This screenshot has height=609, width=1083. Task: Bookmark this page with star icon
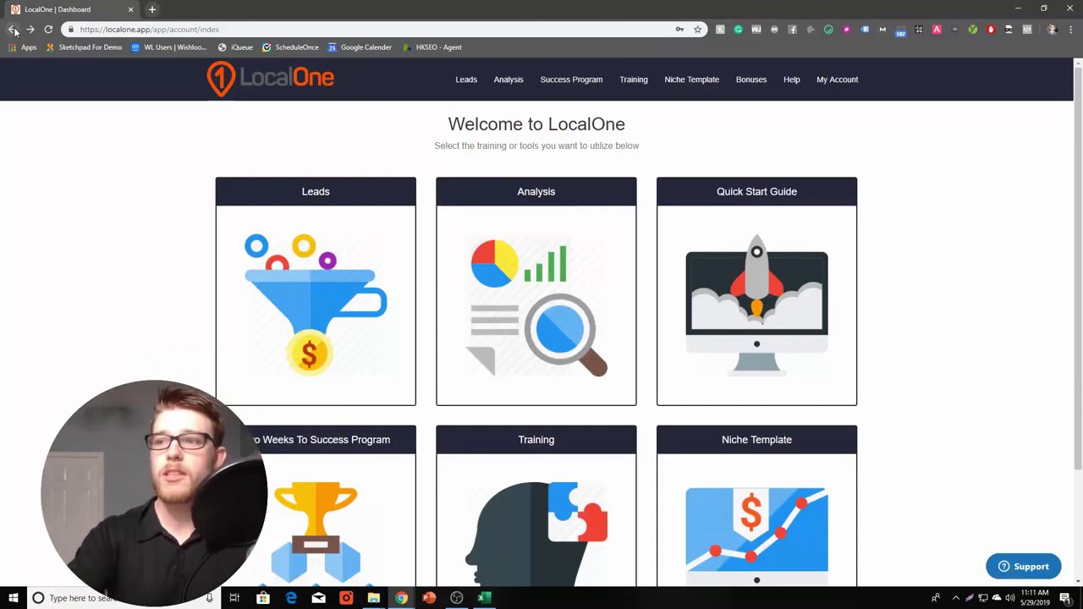coord(697,30)
